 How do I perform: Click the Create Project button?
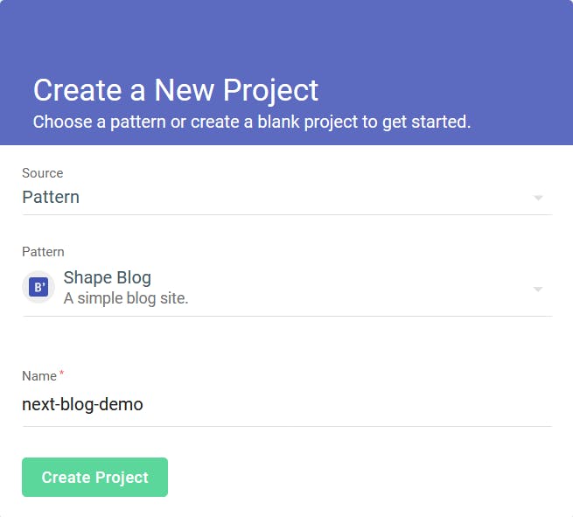[94, 477]
